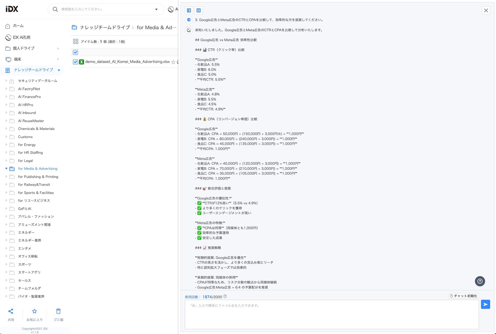This screenshot has height=334, width=496.
Task: Open the search box dropdown arrow
Action: click(156, 9)
